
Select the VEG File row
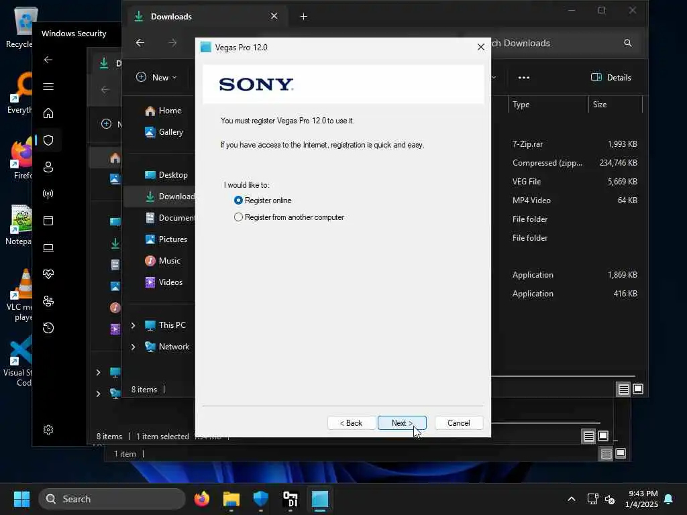click(x=570, y=181)
